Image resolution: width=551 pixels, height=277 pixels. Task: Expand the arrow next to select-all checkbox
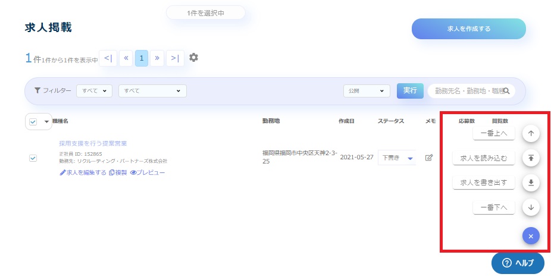[x=46, y=121]
